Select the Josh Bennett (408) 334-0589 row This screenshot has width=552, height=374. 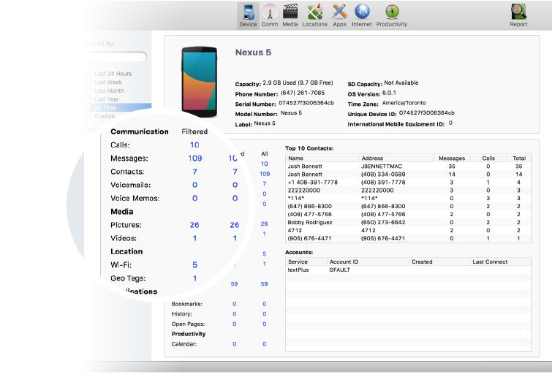click(x=409, y=175)
